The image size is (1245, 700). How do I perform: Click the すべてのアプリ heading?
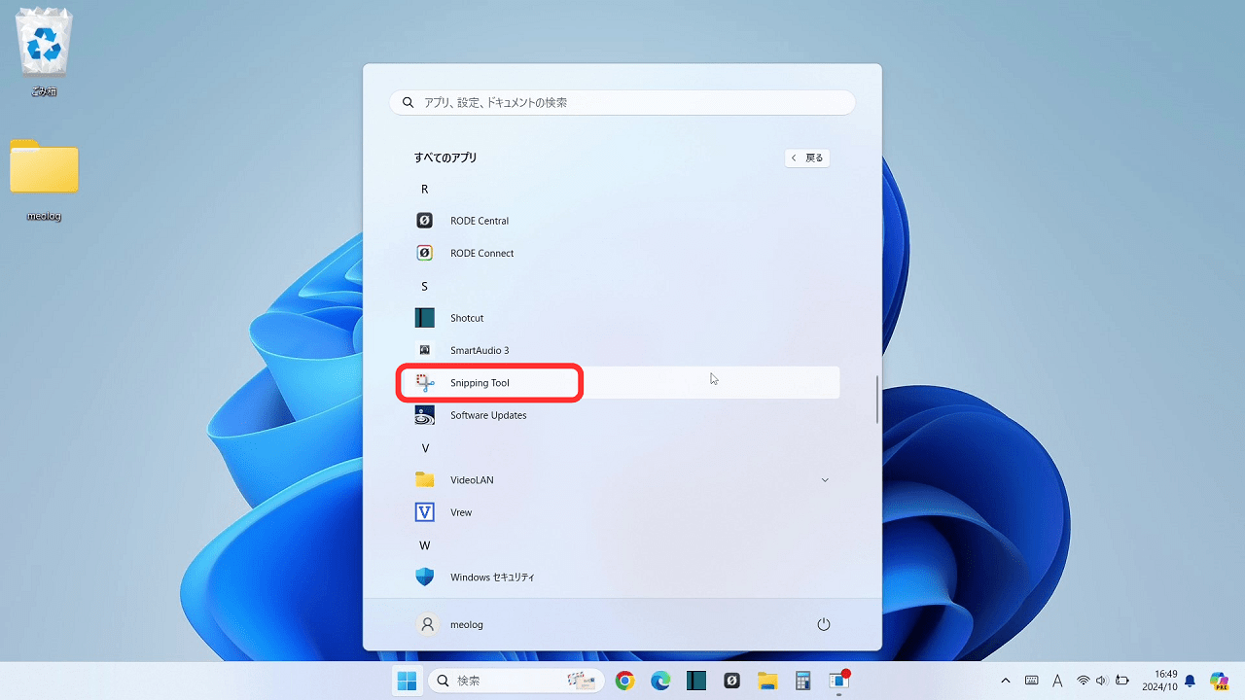coord(445,157)
